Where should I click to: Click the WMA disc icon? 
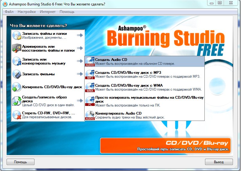pyautogui.click(x=90, y=88)
